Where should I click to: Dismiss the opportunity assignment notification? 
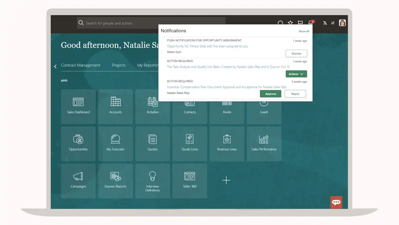pyautogui.click(x=296, y=53)
